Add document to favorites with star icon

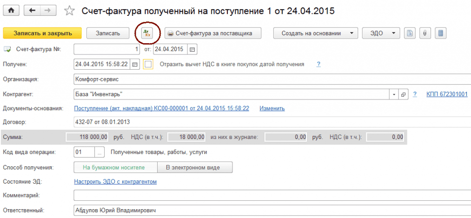coord(69,11)
